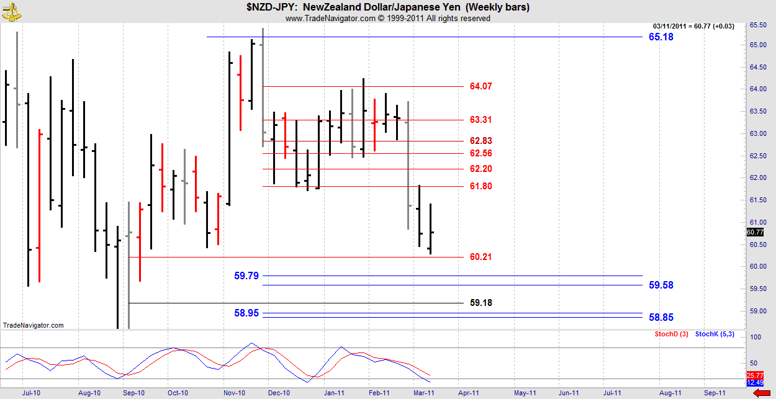Select the 64.07 red resistance label

(480, 86)
